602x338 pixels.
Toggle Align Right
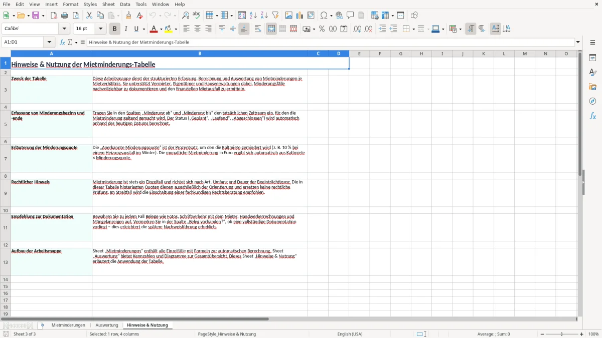tap(208, 29)
